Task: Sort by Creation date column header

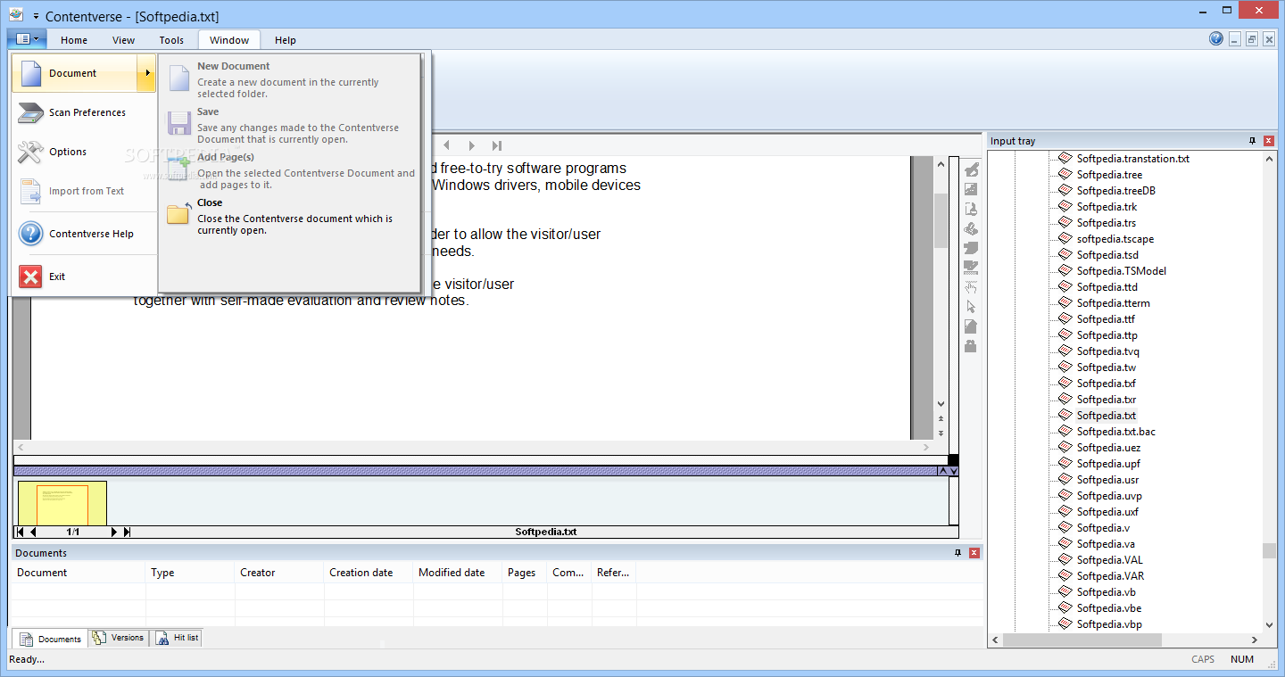Action: (x=369, y=573)
